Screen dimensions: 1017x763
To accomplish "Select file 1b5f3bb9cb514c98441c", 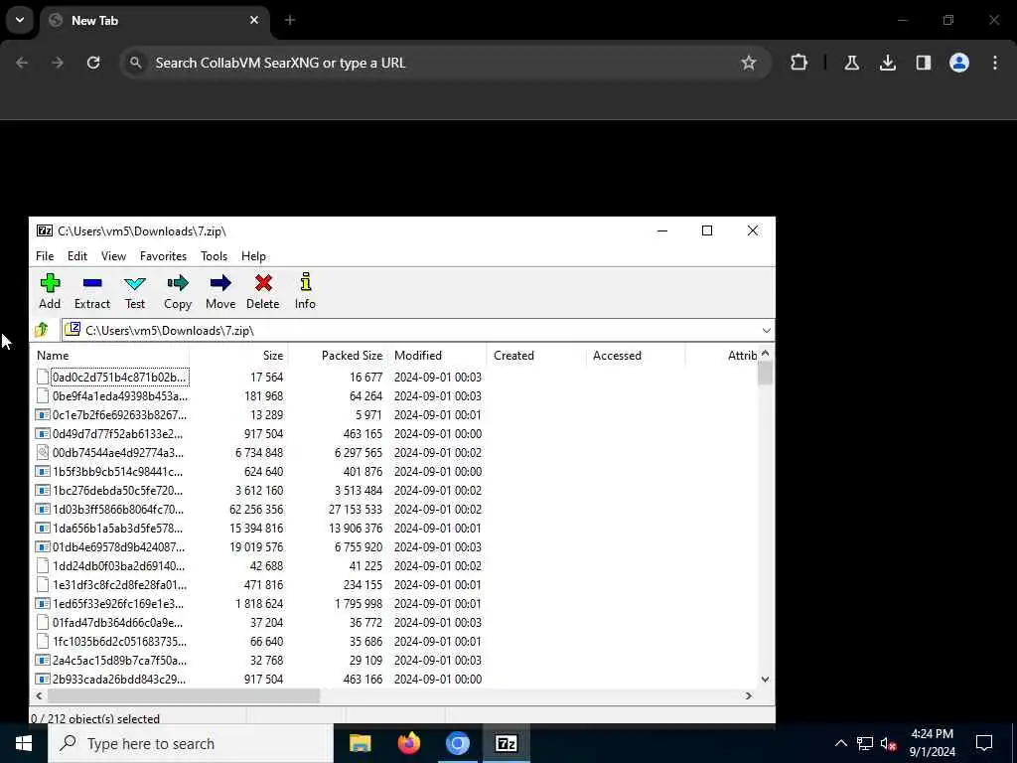I will point(117,471).
